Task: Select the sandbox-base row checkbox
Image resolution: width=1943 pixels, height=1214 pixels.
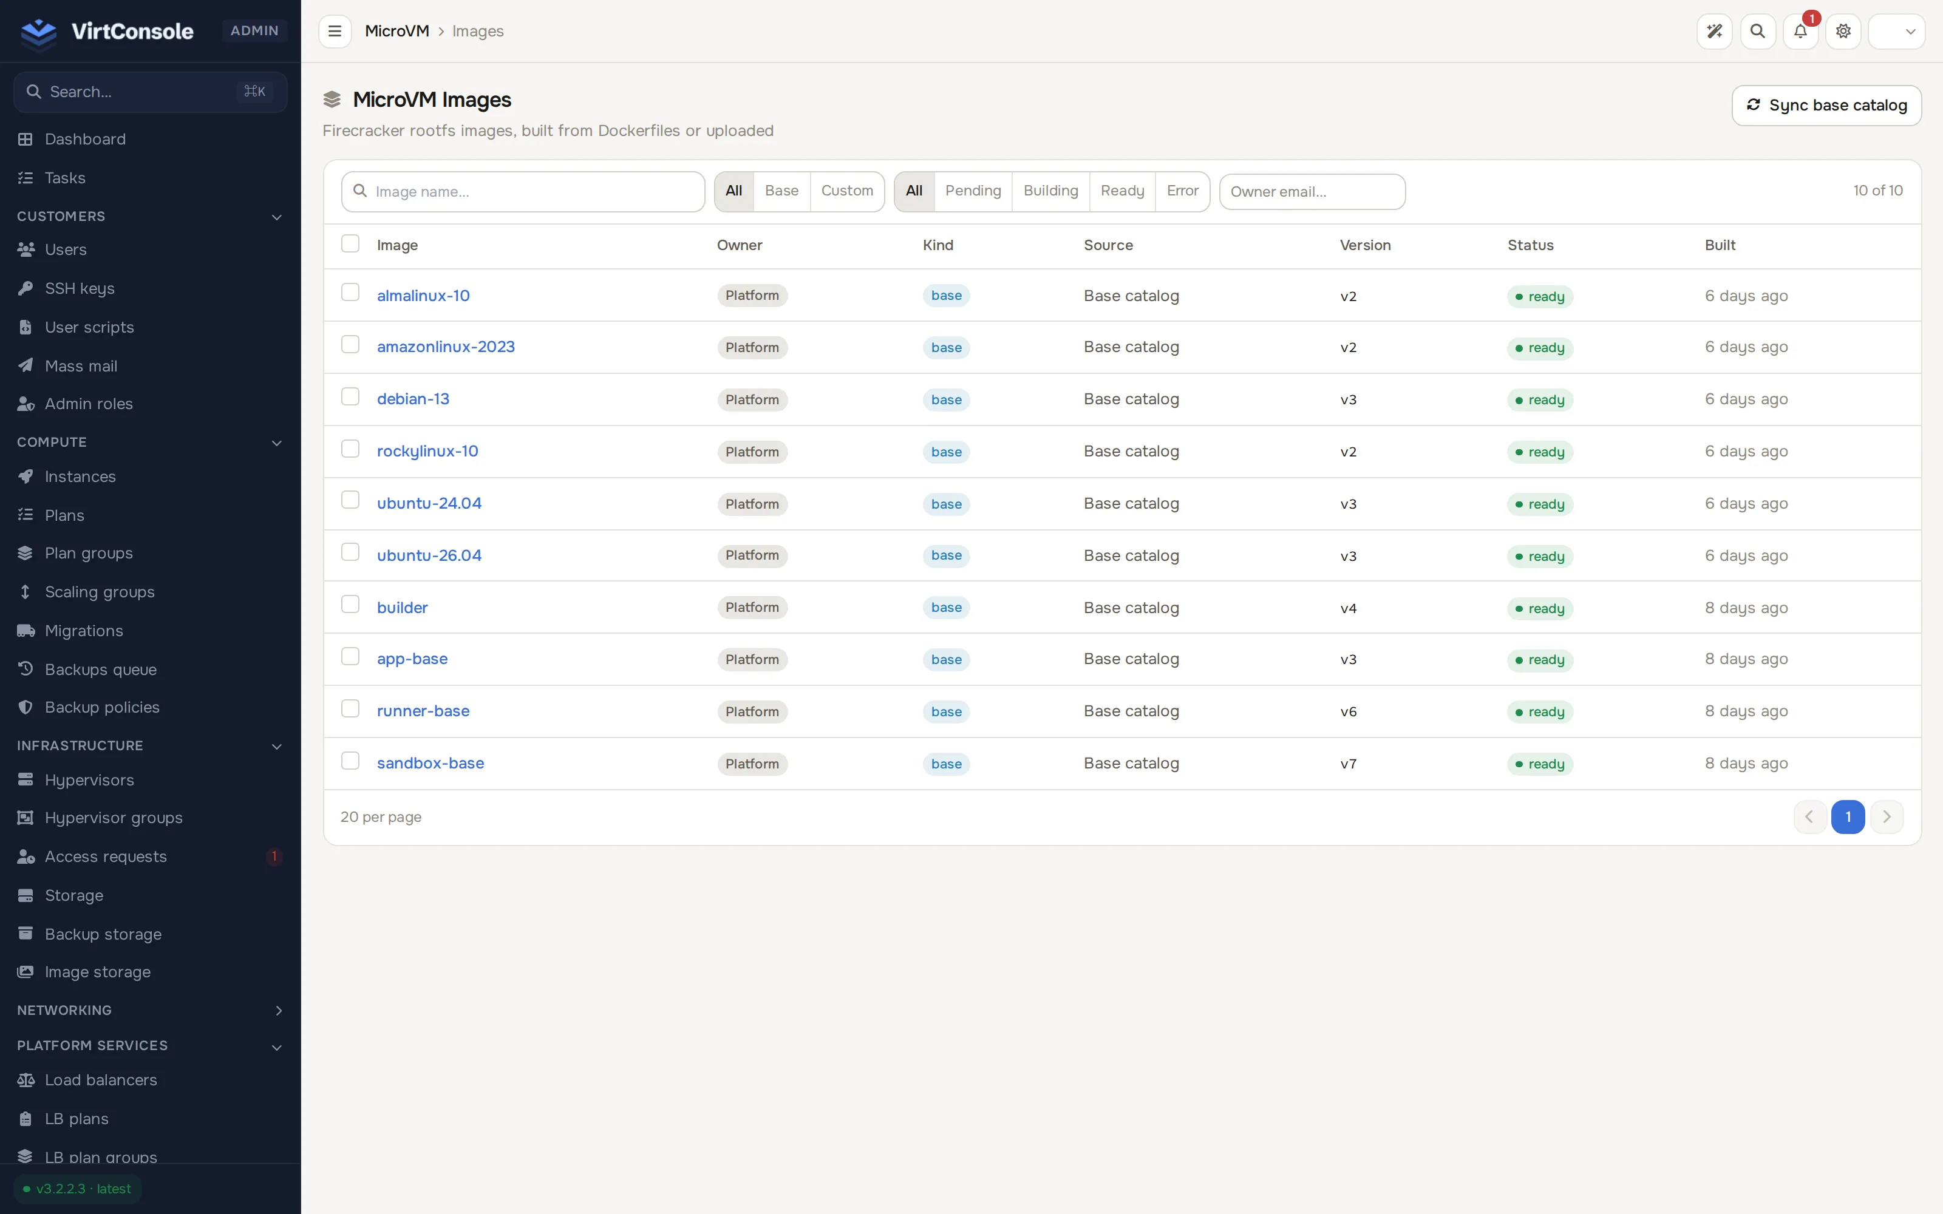Action: 350,761
